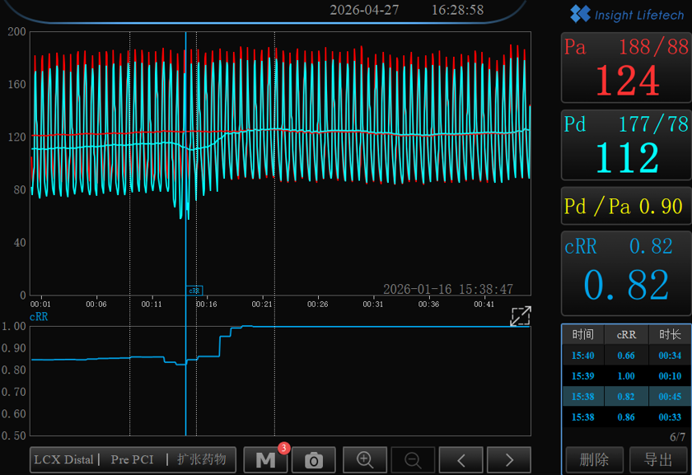Go to the next recording
Screen dimensions: 692x475
click(509, 460)
